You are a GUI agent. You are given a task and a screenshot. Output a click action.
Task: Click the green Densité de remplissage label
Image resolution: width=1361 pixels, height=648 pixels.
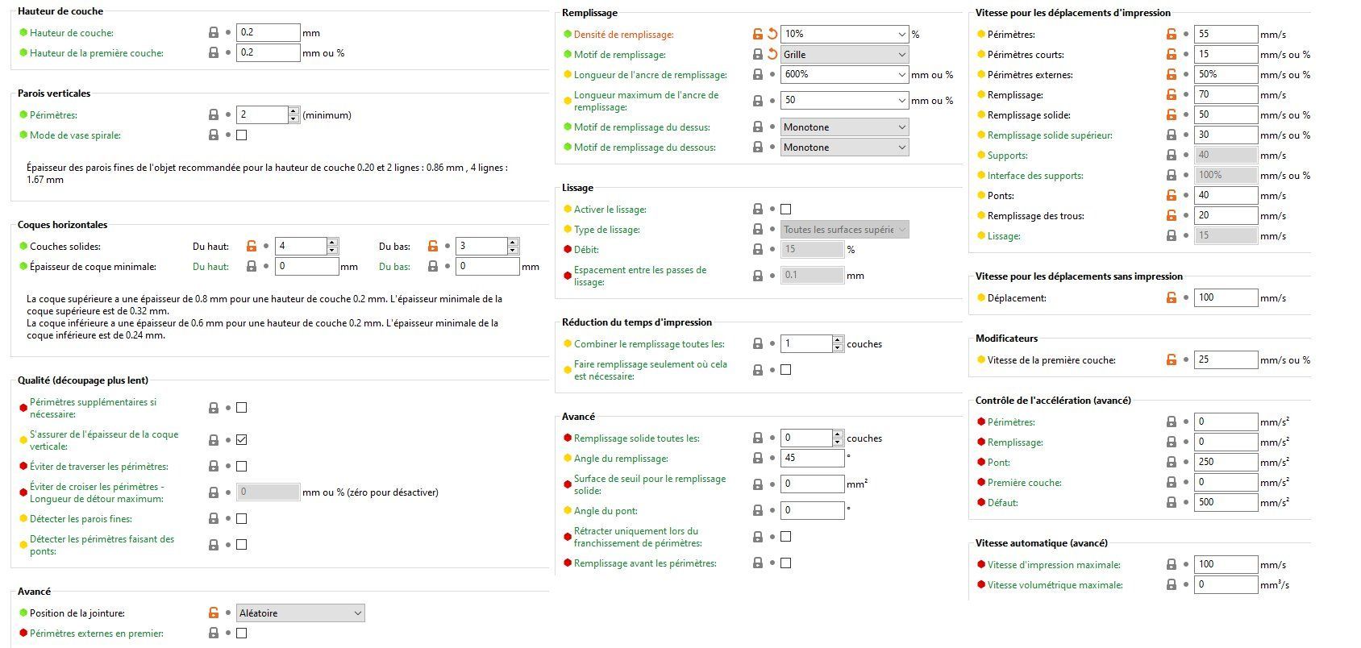click(622, 35)
